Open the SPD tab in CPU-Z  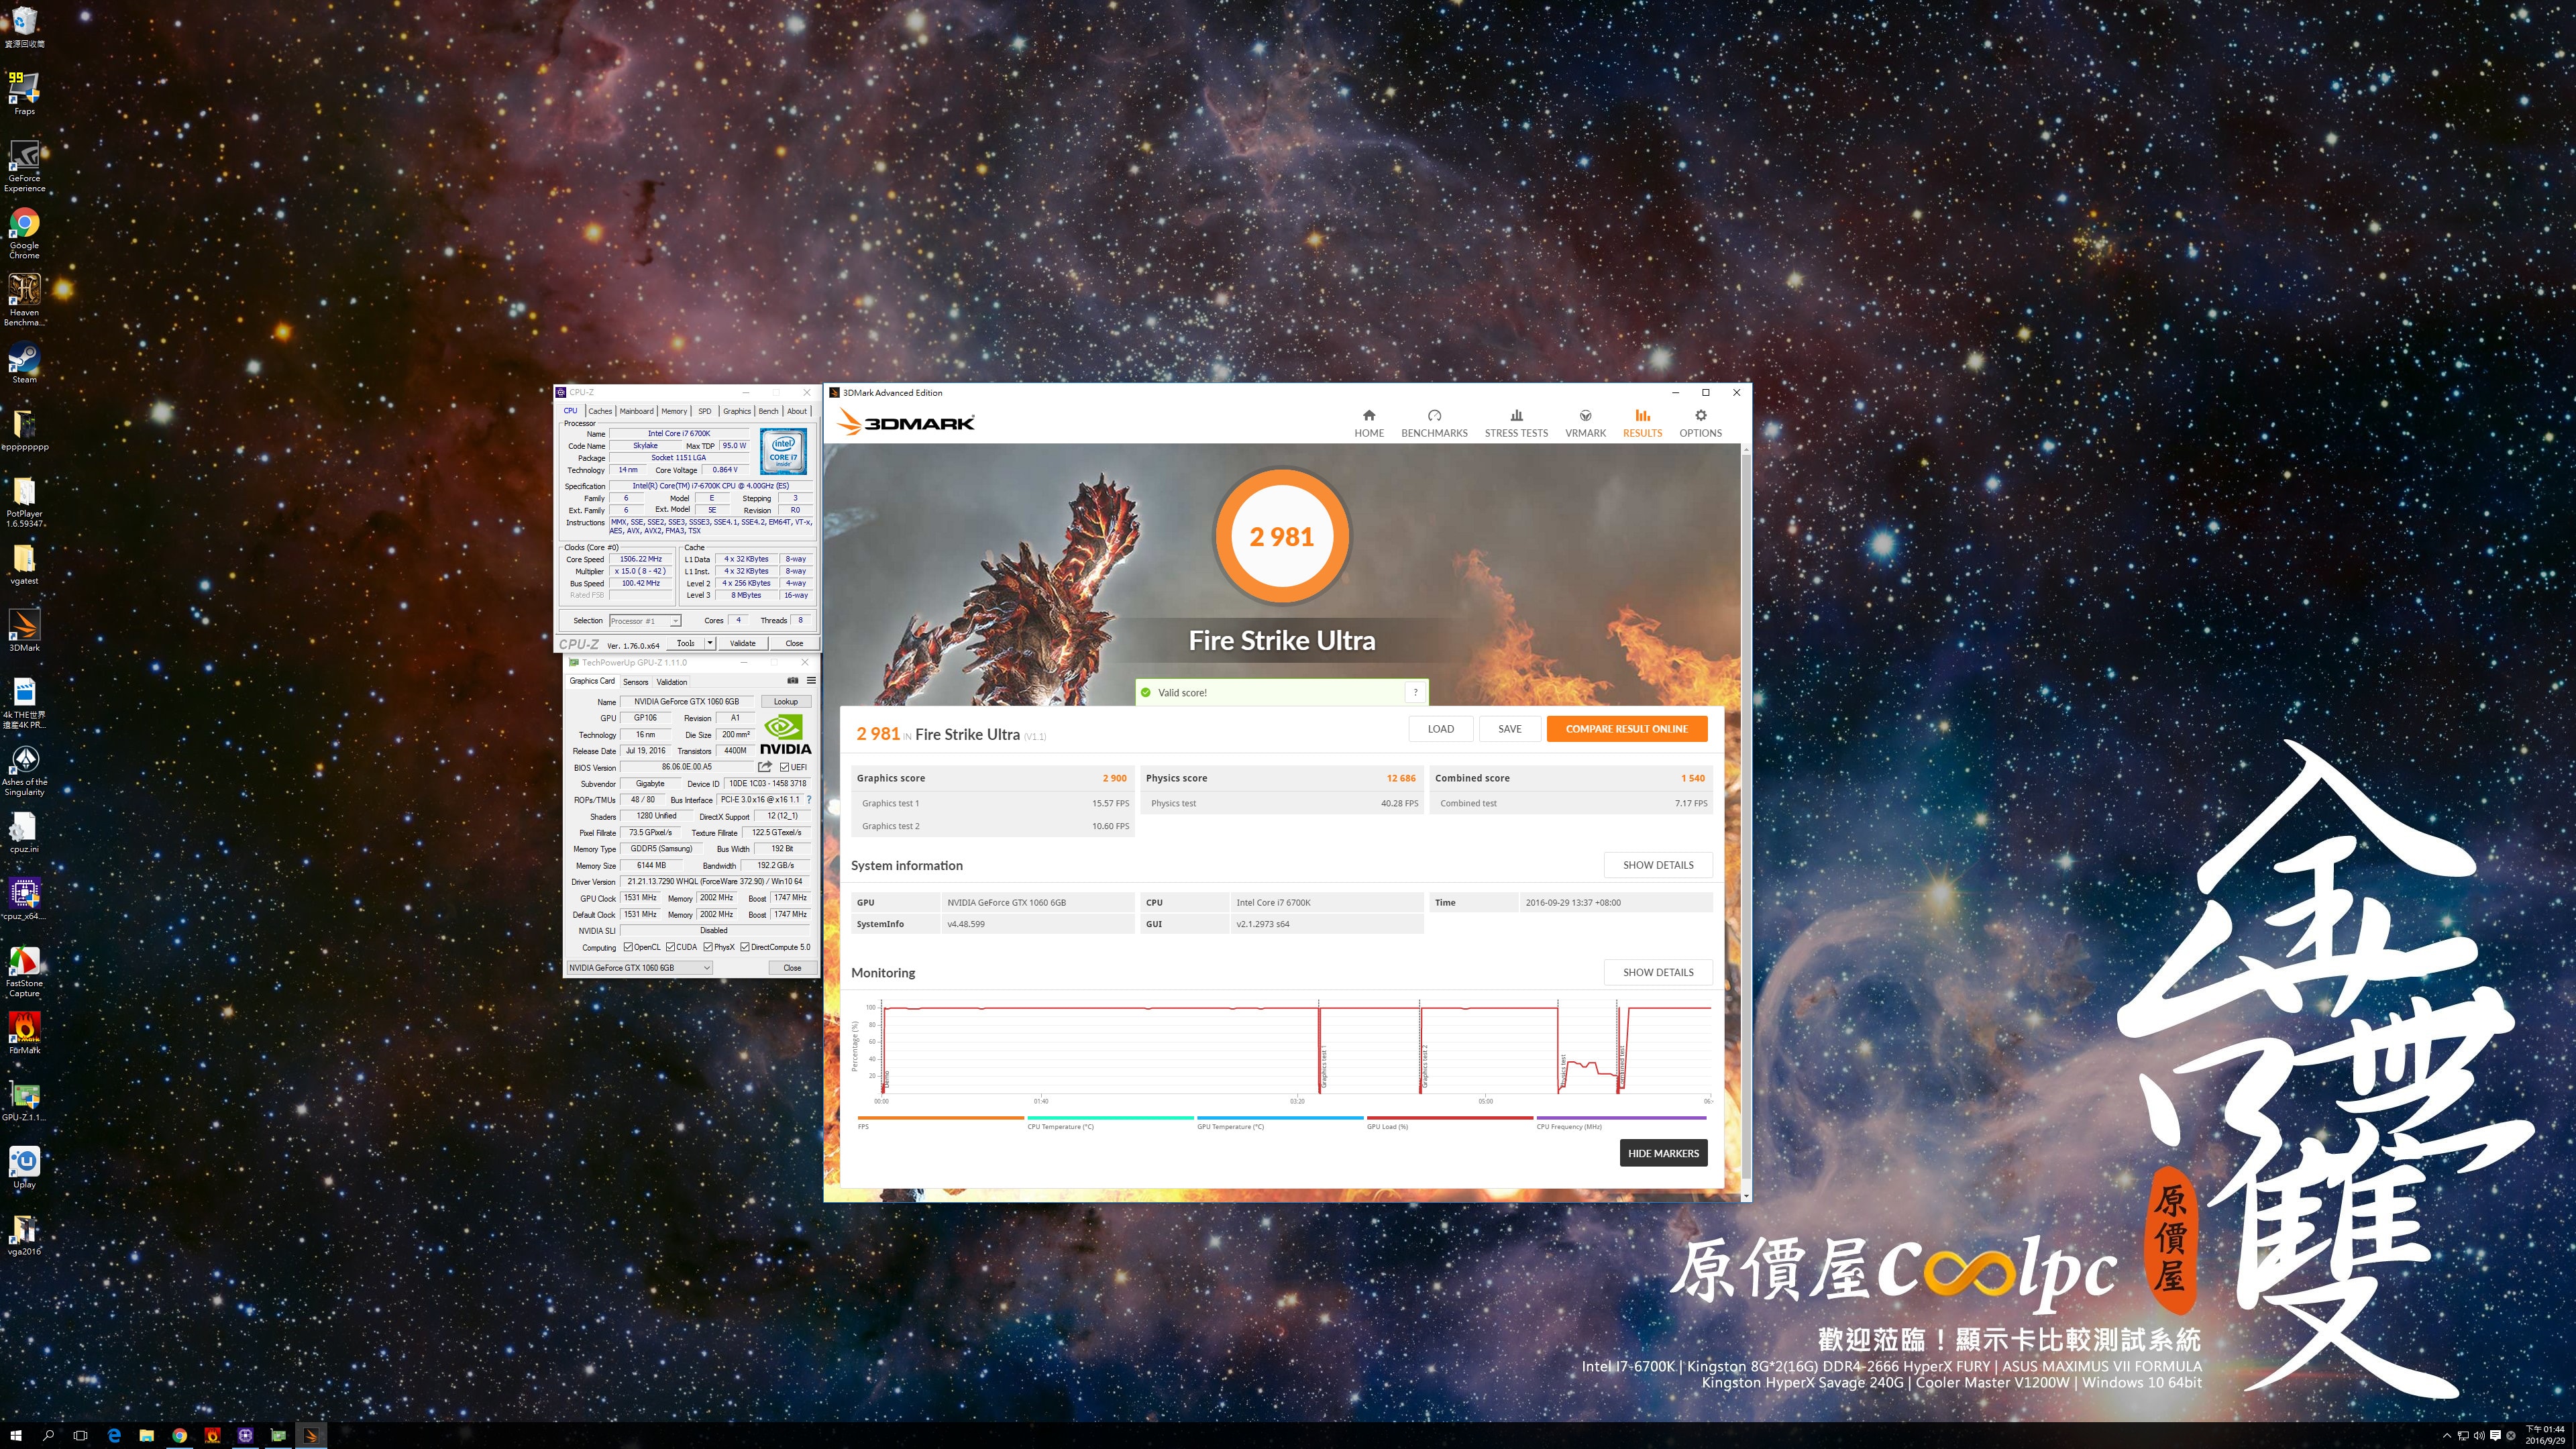coord(705,411)
